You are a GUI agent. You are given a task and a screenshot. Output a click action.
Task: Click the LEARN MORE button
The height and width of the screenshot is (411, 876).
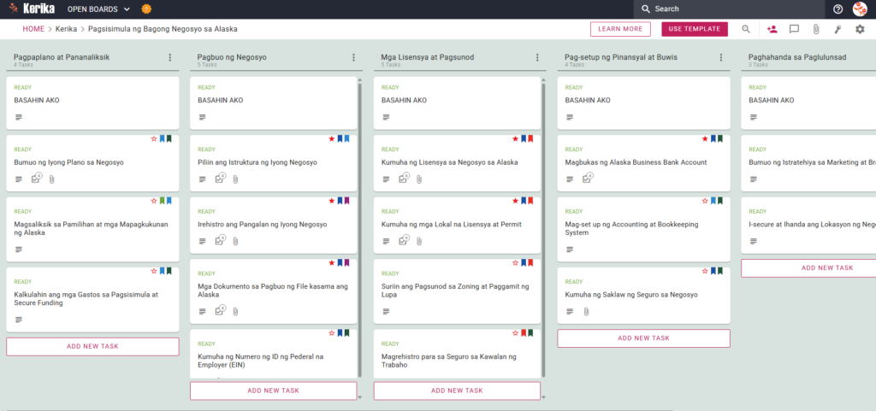[x=621, y=29]
